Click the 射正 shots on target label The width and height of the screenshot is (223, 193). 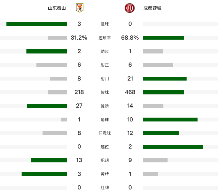[x=105, y=65]
